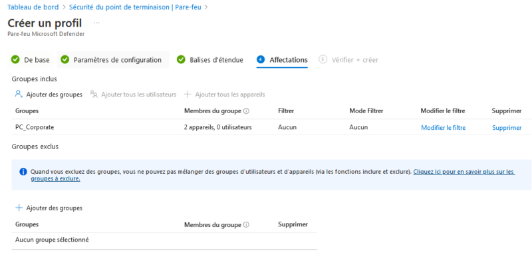
Task: Open the ellipsis menu beside Créer un profil
Action: click(97, 23)
